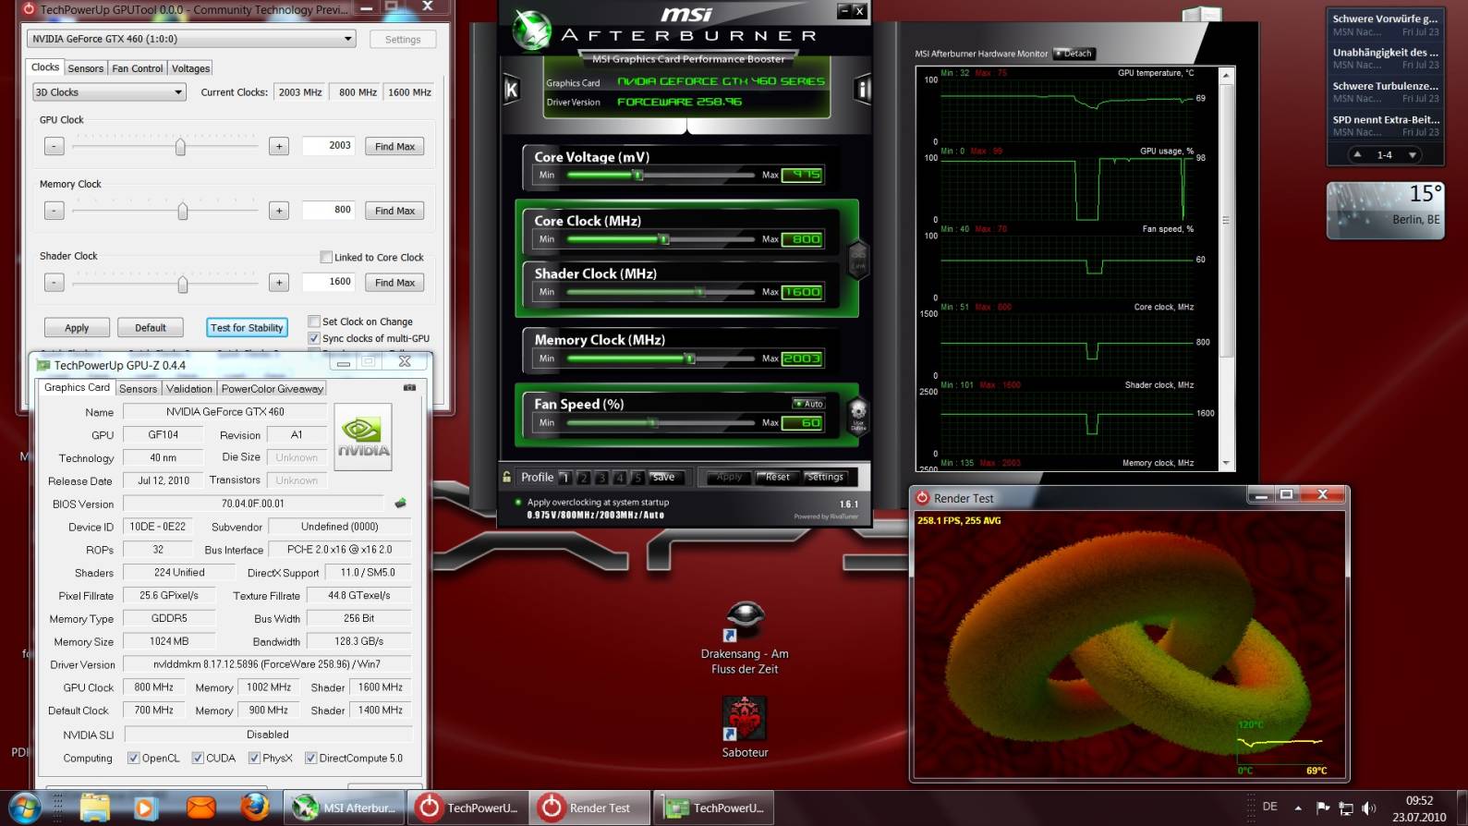Select Afterburner profile slot 3
The image size is (1468, 826).
601,478
